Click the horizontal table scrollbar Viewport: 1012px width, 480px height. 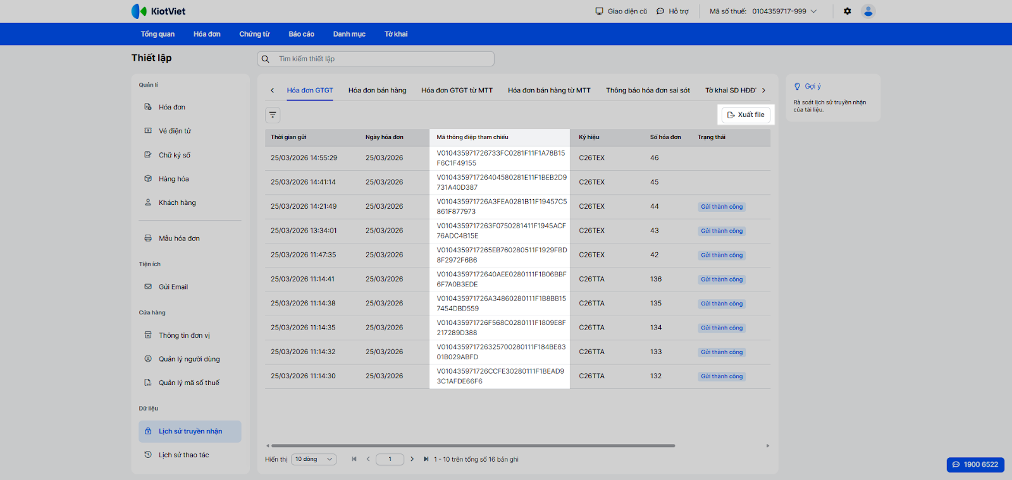click(472, 446)
